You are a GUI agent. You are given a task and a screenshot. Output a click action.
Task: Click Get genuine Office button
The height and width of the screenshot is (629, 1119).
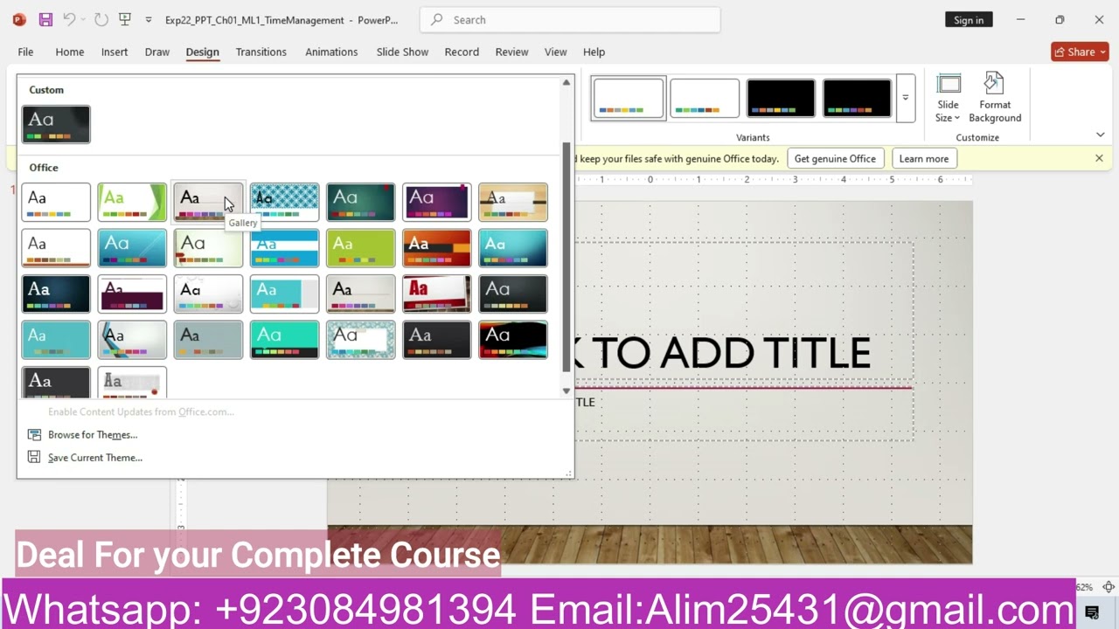coord(835,158)
